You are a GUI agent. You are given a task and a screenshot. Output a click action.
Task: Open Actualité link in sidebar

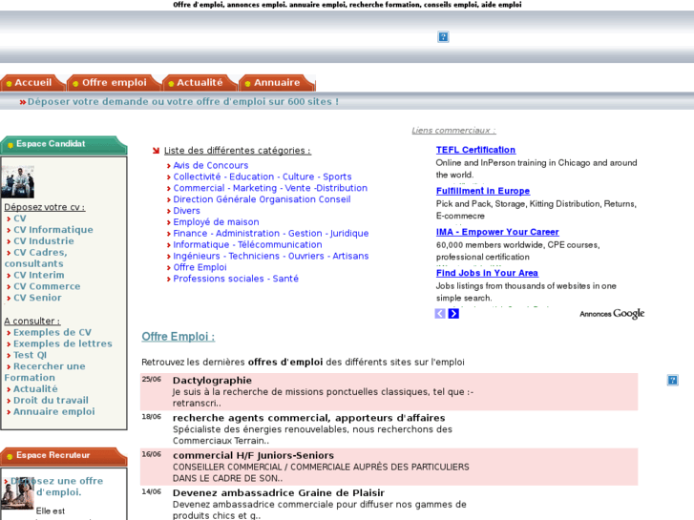35,389
